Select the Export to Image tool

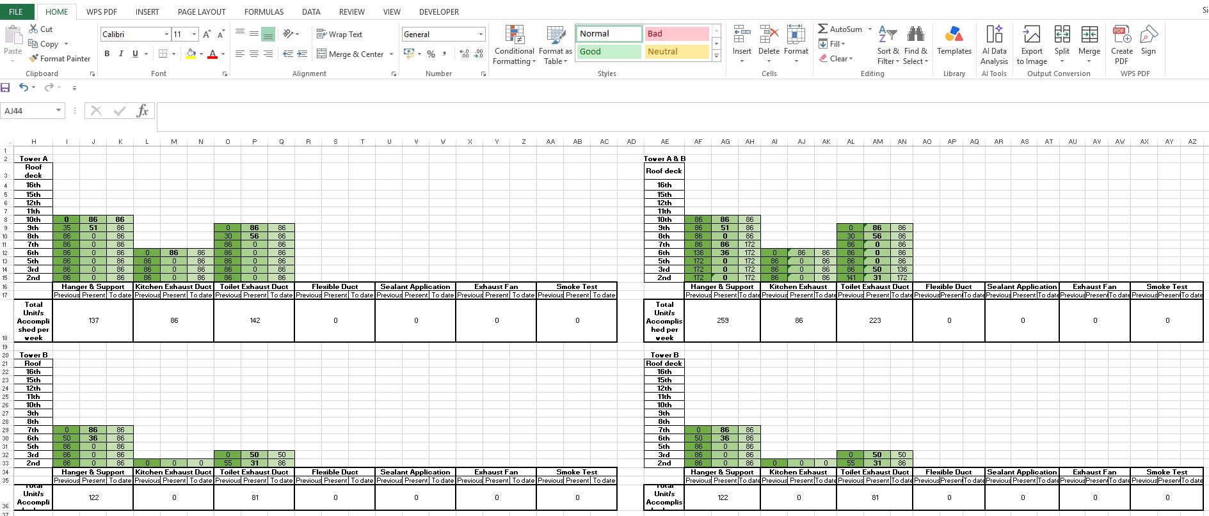[x=1032, y=45]
